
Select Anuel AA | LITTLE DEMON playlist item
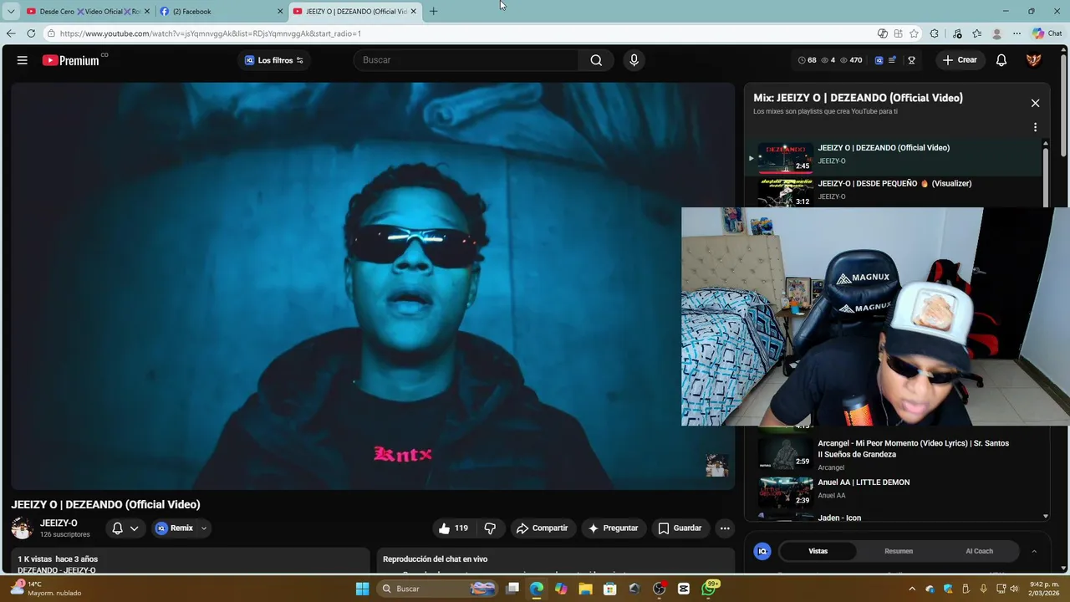click(x=894, y=492)
